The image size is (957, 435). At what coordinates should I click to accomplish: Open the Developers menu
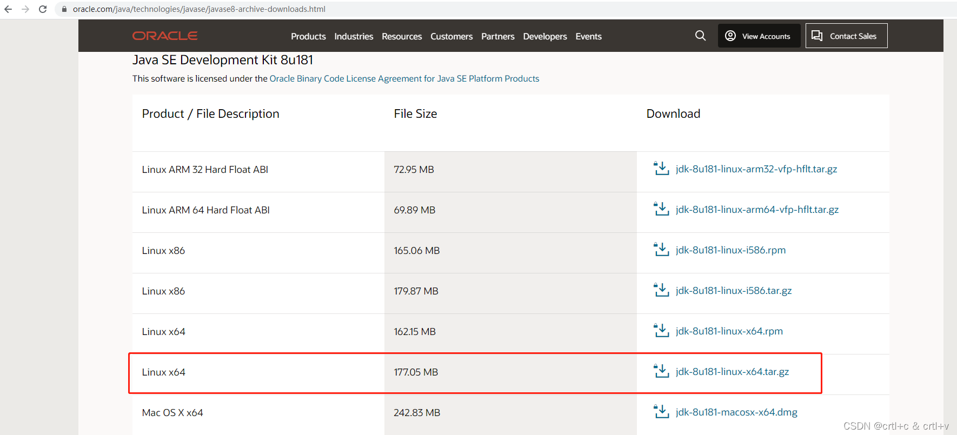click(x=545, y=36)
